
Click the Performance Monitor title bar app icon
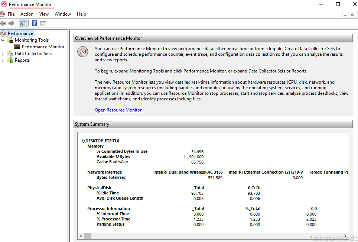4,4
